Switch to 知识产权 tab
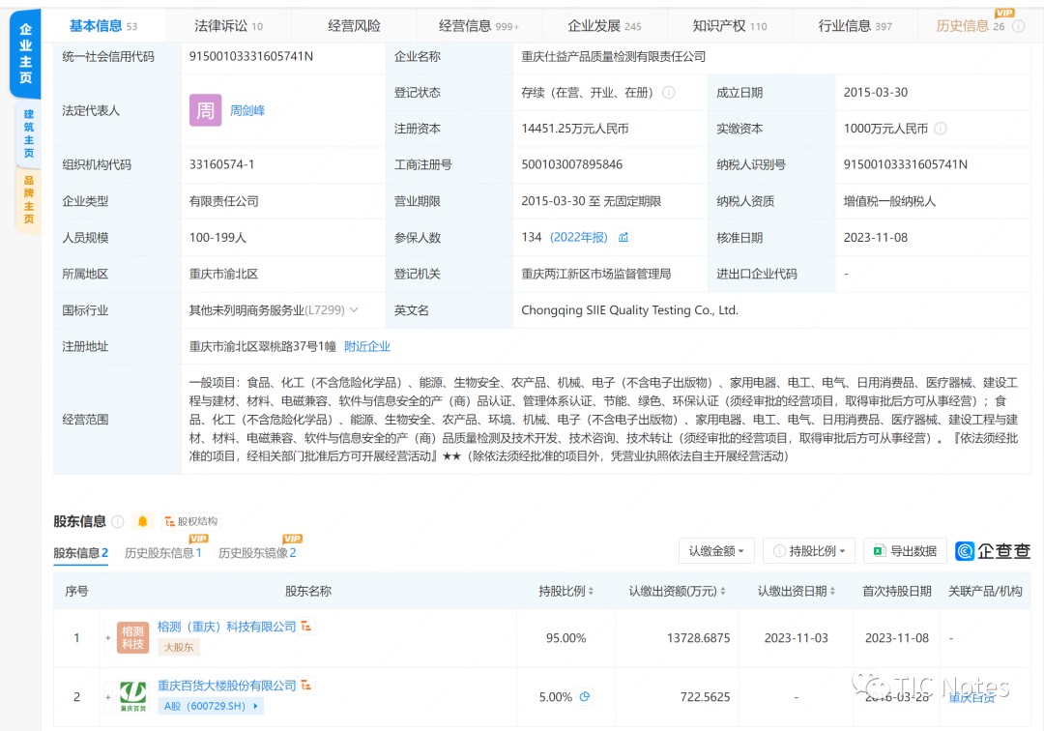 tap(729, 26)
